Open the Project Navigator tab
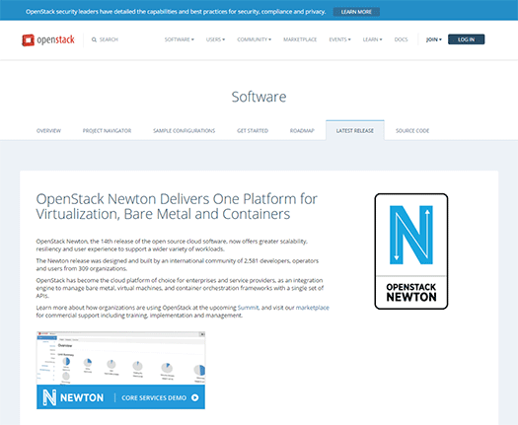 [x=107, y=131]
